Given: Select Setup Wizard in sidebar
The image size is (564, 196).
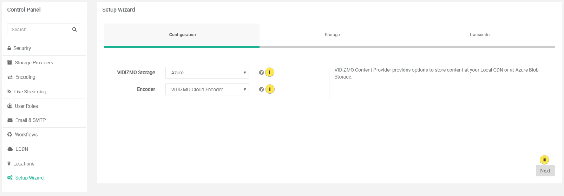Looking at the screenshot, I should 44,178.
